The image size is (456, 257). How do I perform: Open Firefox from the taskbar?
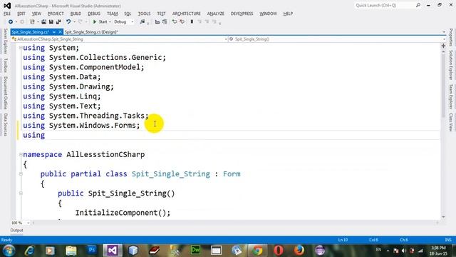[x=299, y=251]
